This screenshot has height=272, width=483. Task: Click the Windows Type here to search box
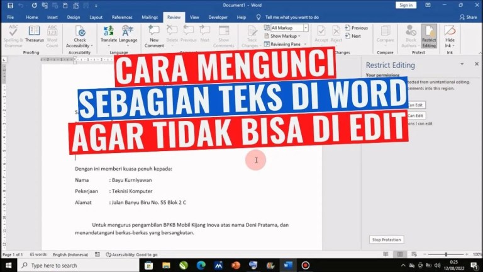coord(78,265)
